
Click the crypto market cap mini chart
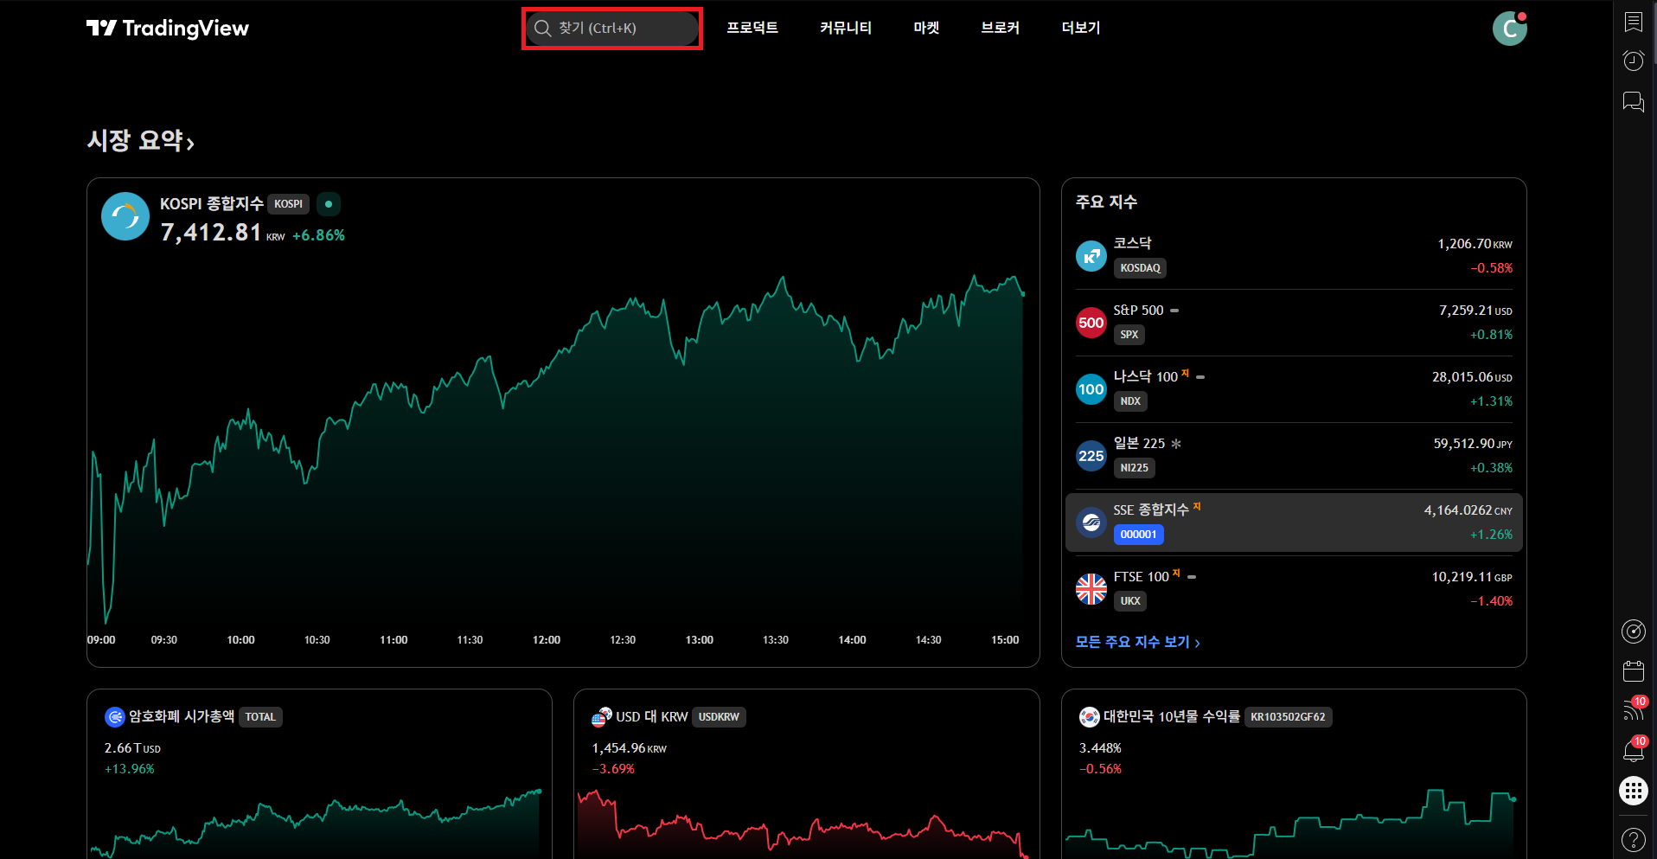316,822
